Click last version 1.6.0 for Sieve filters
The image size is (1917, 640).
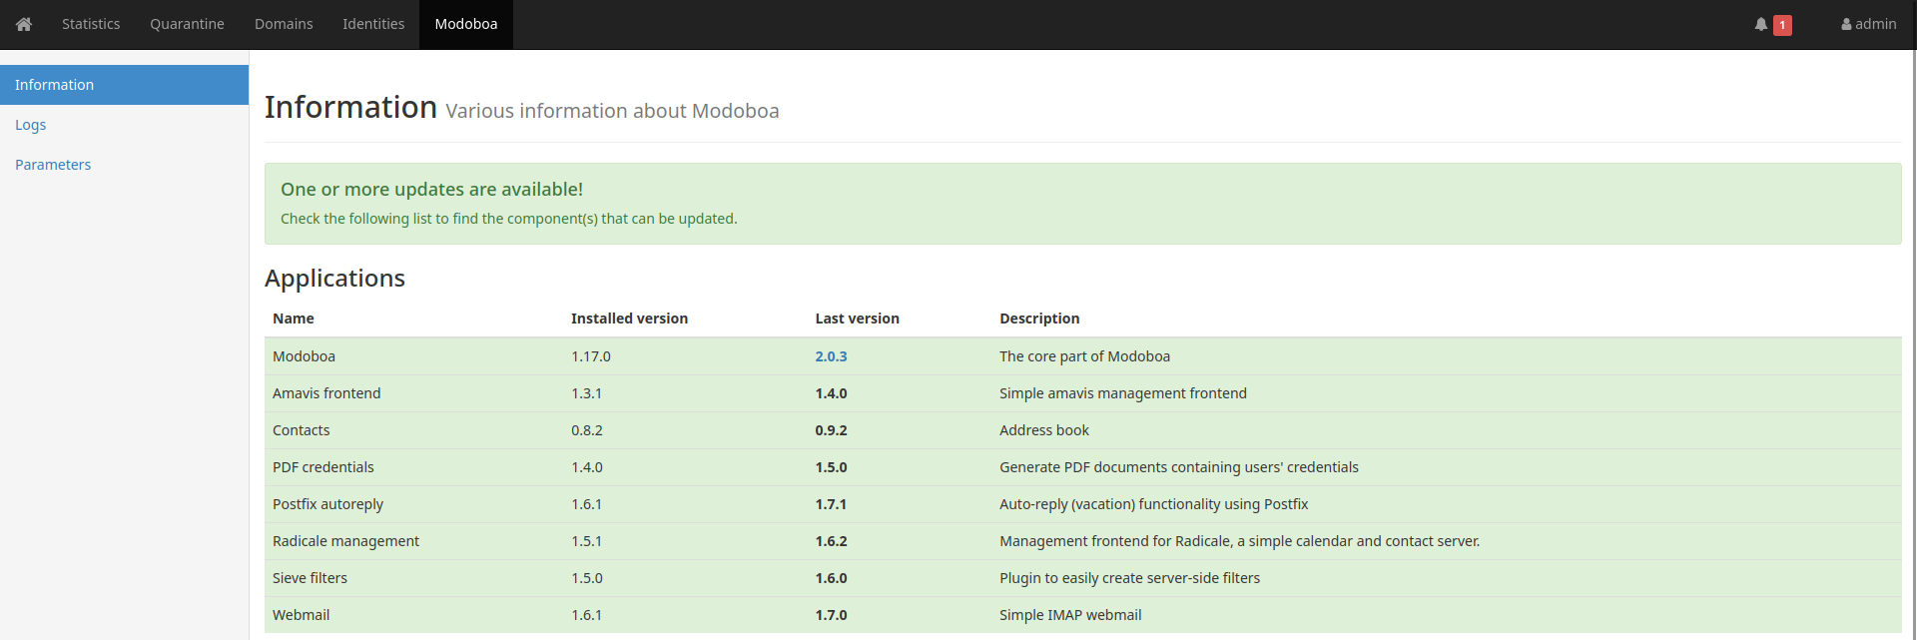[831, 578]
